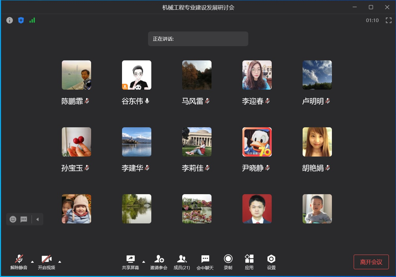Open 成员(21) participants list

(x=182, y=262)
